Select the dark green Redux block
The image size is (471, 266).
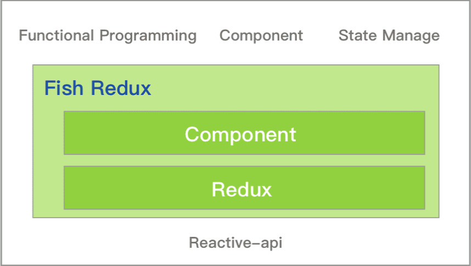pos(244,188)
